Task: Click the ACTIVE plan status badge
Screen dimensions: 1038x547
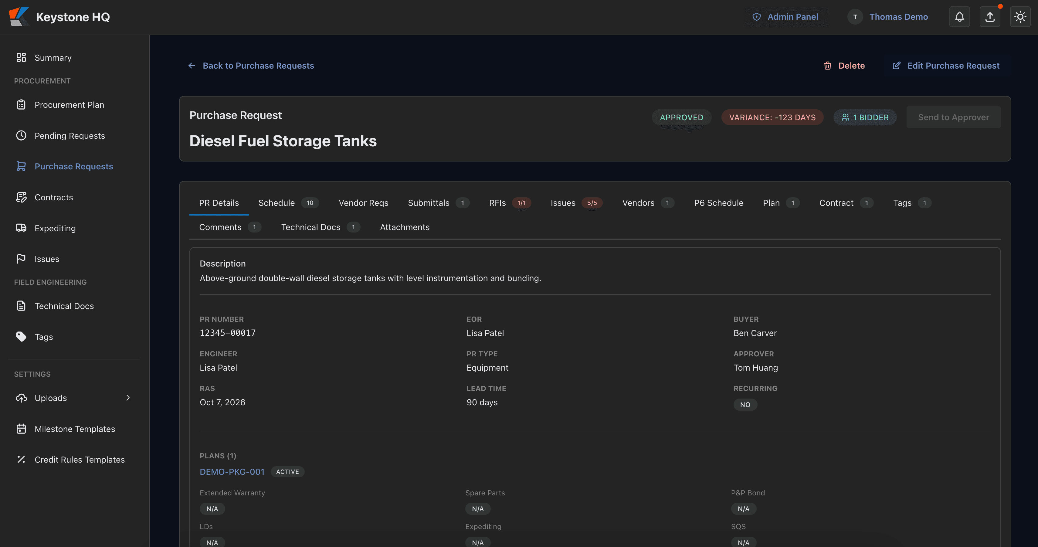Action: [287, 472]
